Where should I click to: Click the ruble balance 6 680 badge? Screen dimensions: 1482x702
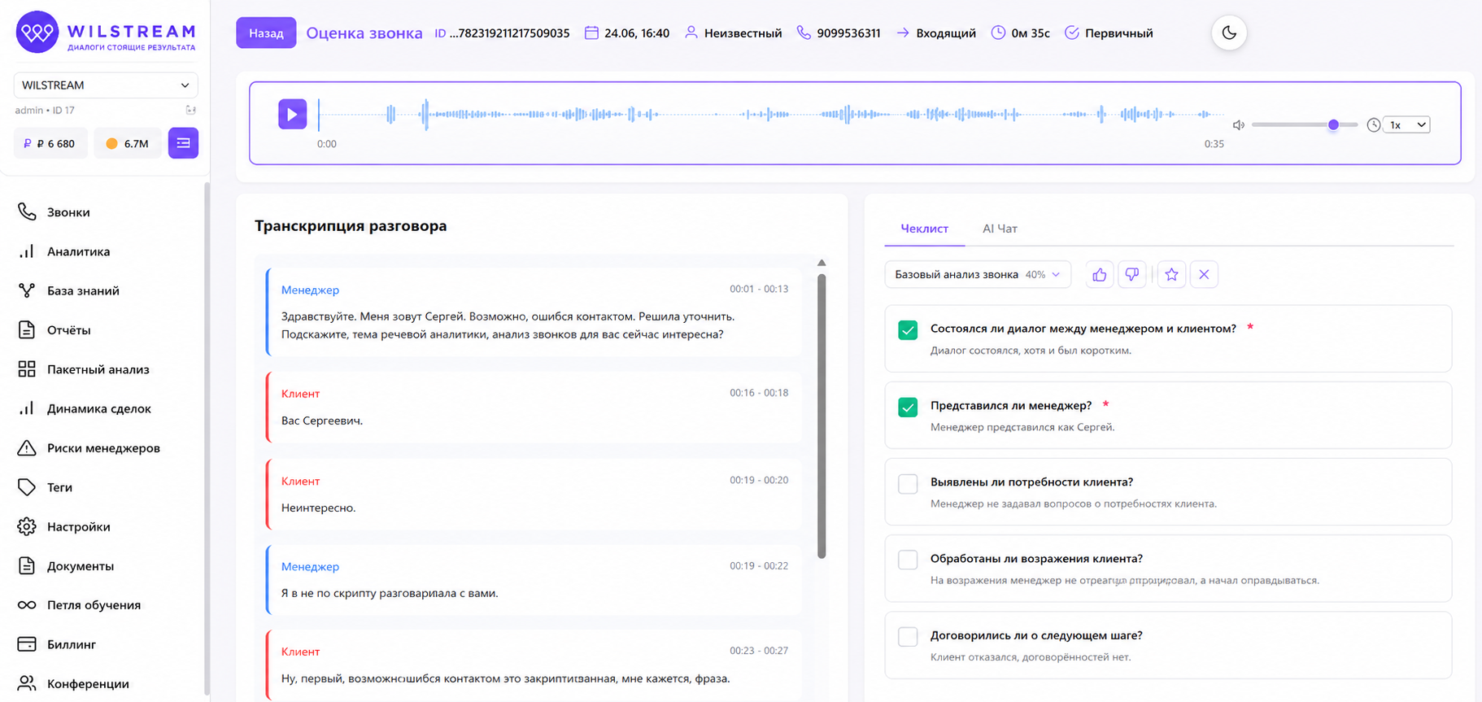[x=50, y=143]
